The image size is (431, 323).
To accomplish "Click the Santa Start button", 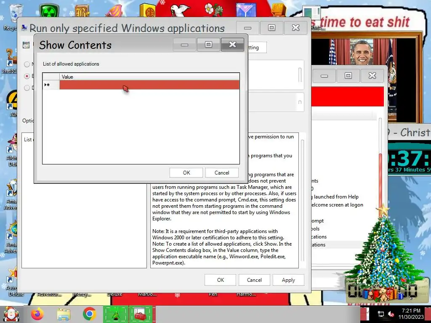I will pyautogui.click(x=11, y=314).
